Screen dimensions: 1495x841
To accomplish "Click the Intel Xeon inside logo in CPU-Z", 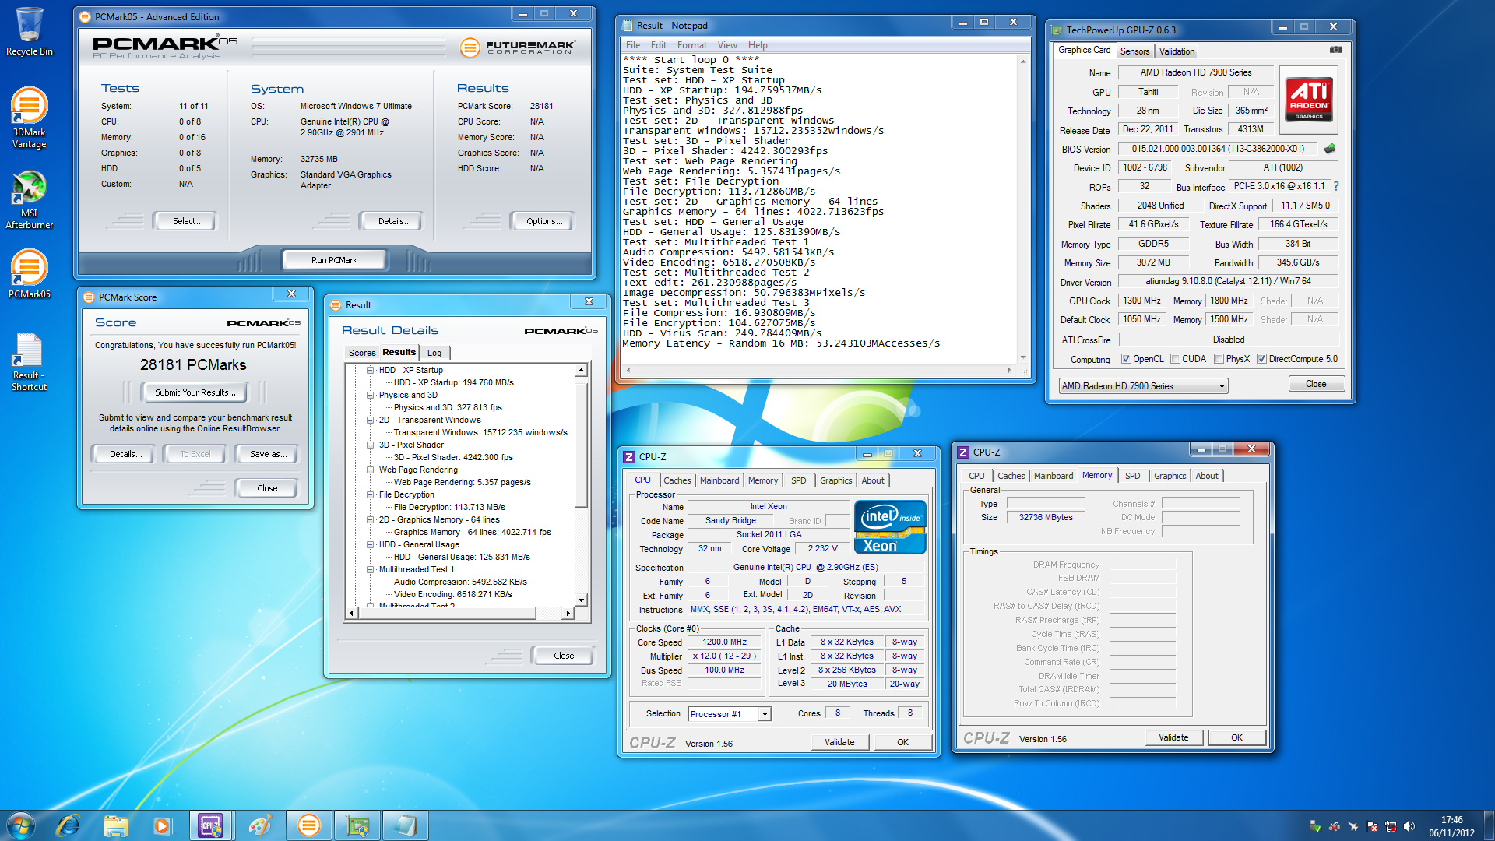I will click(890, 527).
